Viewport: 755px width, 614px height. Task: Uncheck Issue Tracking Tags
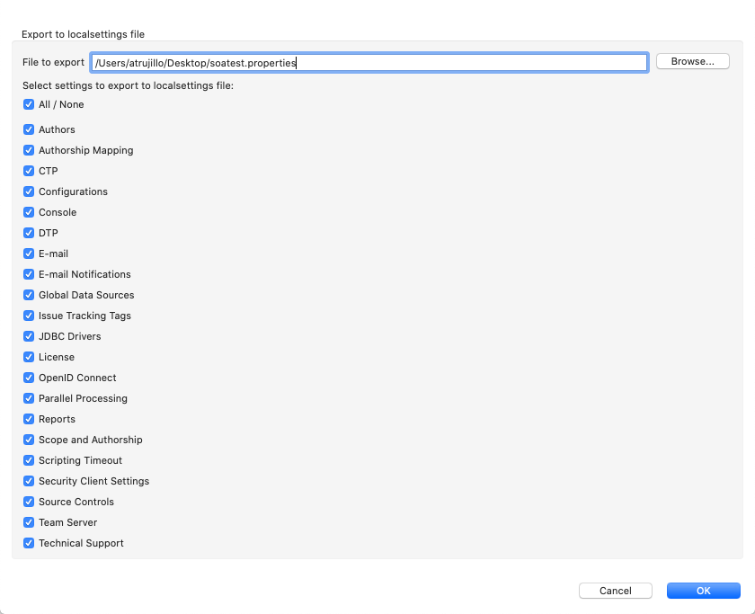[29, 316]
